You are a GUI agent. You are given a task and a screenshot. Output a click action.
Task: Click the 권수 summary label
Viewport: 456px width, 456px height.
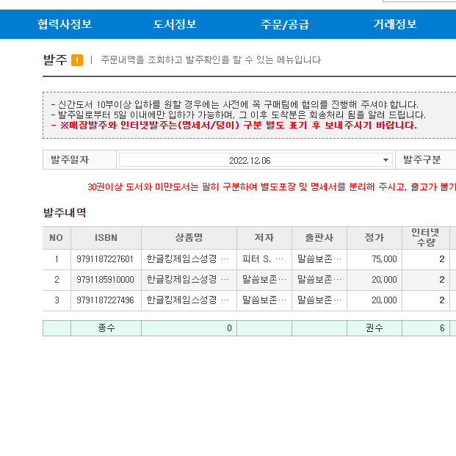point(374,328)
